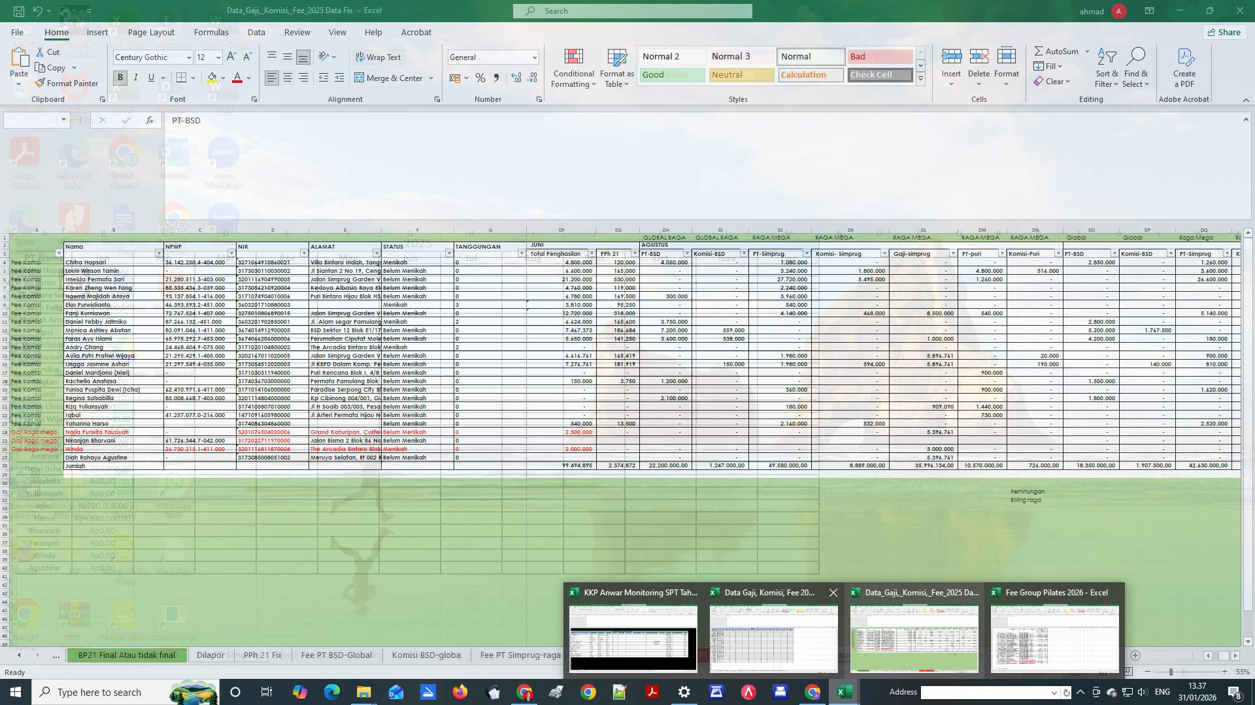Screen dimensions: 1255x705
Task: Apply Percent Style number format
Action: click(480, 78)
